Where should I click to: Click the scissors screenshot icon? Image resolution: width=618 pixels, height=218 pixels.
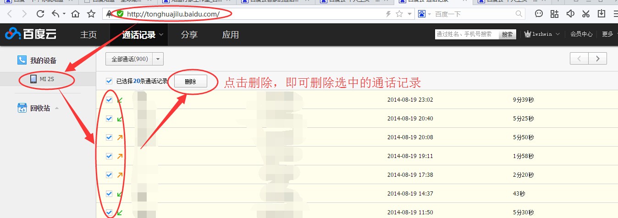click(585, 14)
